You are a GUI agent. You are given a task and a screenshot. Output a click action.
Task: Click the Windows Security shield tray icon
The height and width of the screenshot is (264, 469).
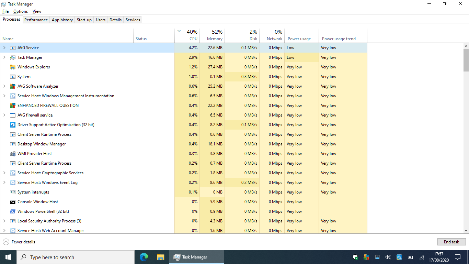(355, 257)
